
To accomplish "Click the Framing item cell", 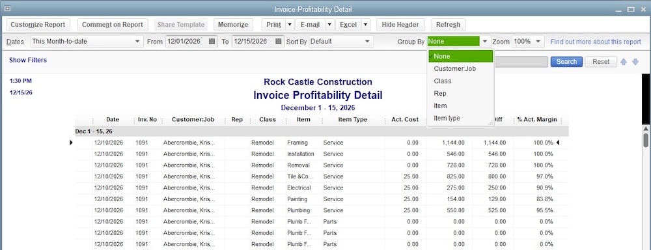I will [298, 143].
